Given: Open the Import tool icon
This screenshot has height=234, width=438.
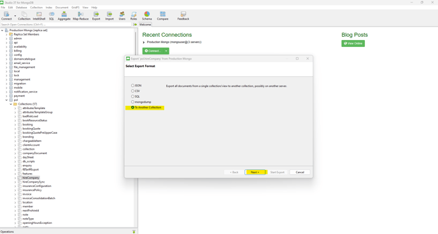Looking at the screenshot, I should tap(109, 16).
